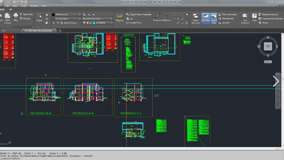Click the cyan layer color swatch
The image size is (284, 160).
[x=94, y=23]
